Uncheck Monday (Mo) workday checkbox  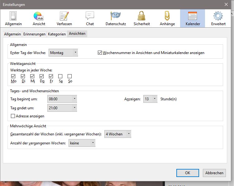click(x=13, y=76)
